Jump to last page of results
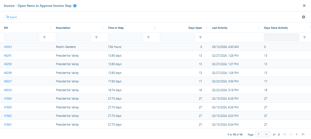This screenshot has width=311, height=139. 303,134
